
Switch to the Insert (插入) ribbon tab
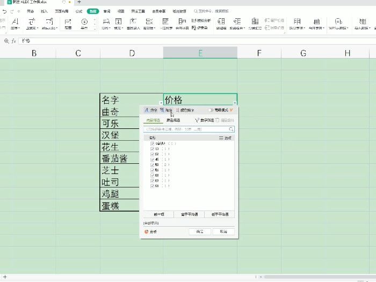click(x=44, y=11)
